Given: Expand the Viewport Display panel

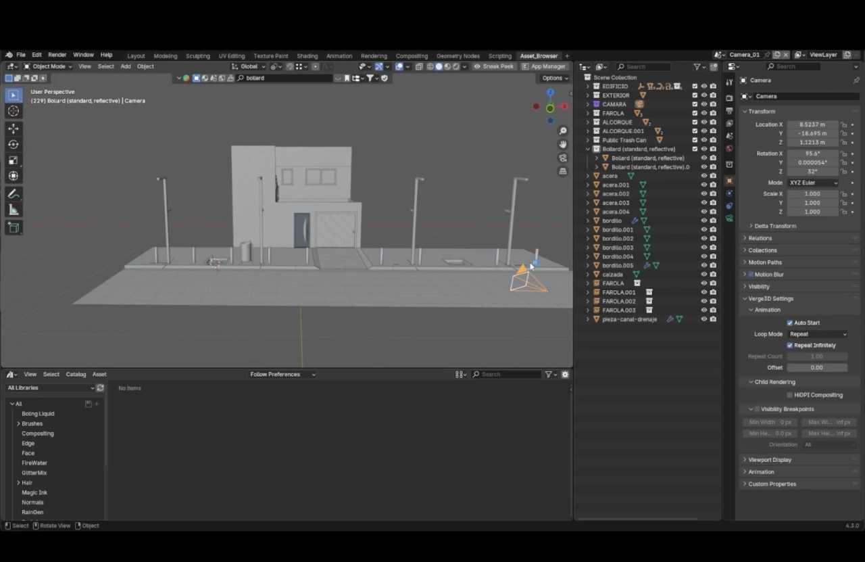Looking at the screenshot, I should click(x=770, y=460).
